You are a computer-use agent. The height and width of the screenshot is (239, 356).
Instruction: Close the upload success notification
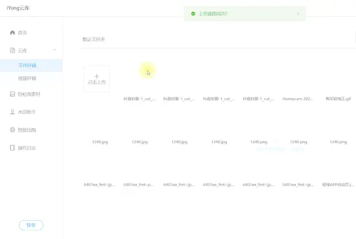[298, 14]
